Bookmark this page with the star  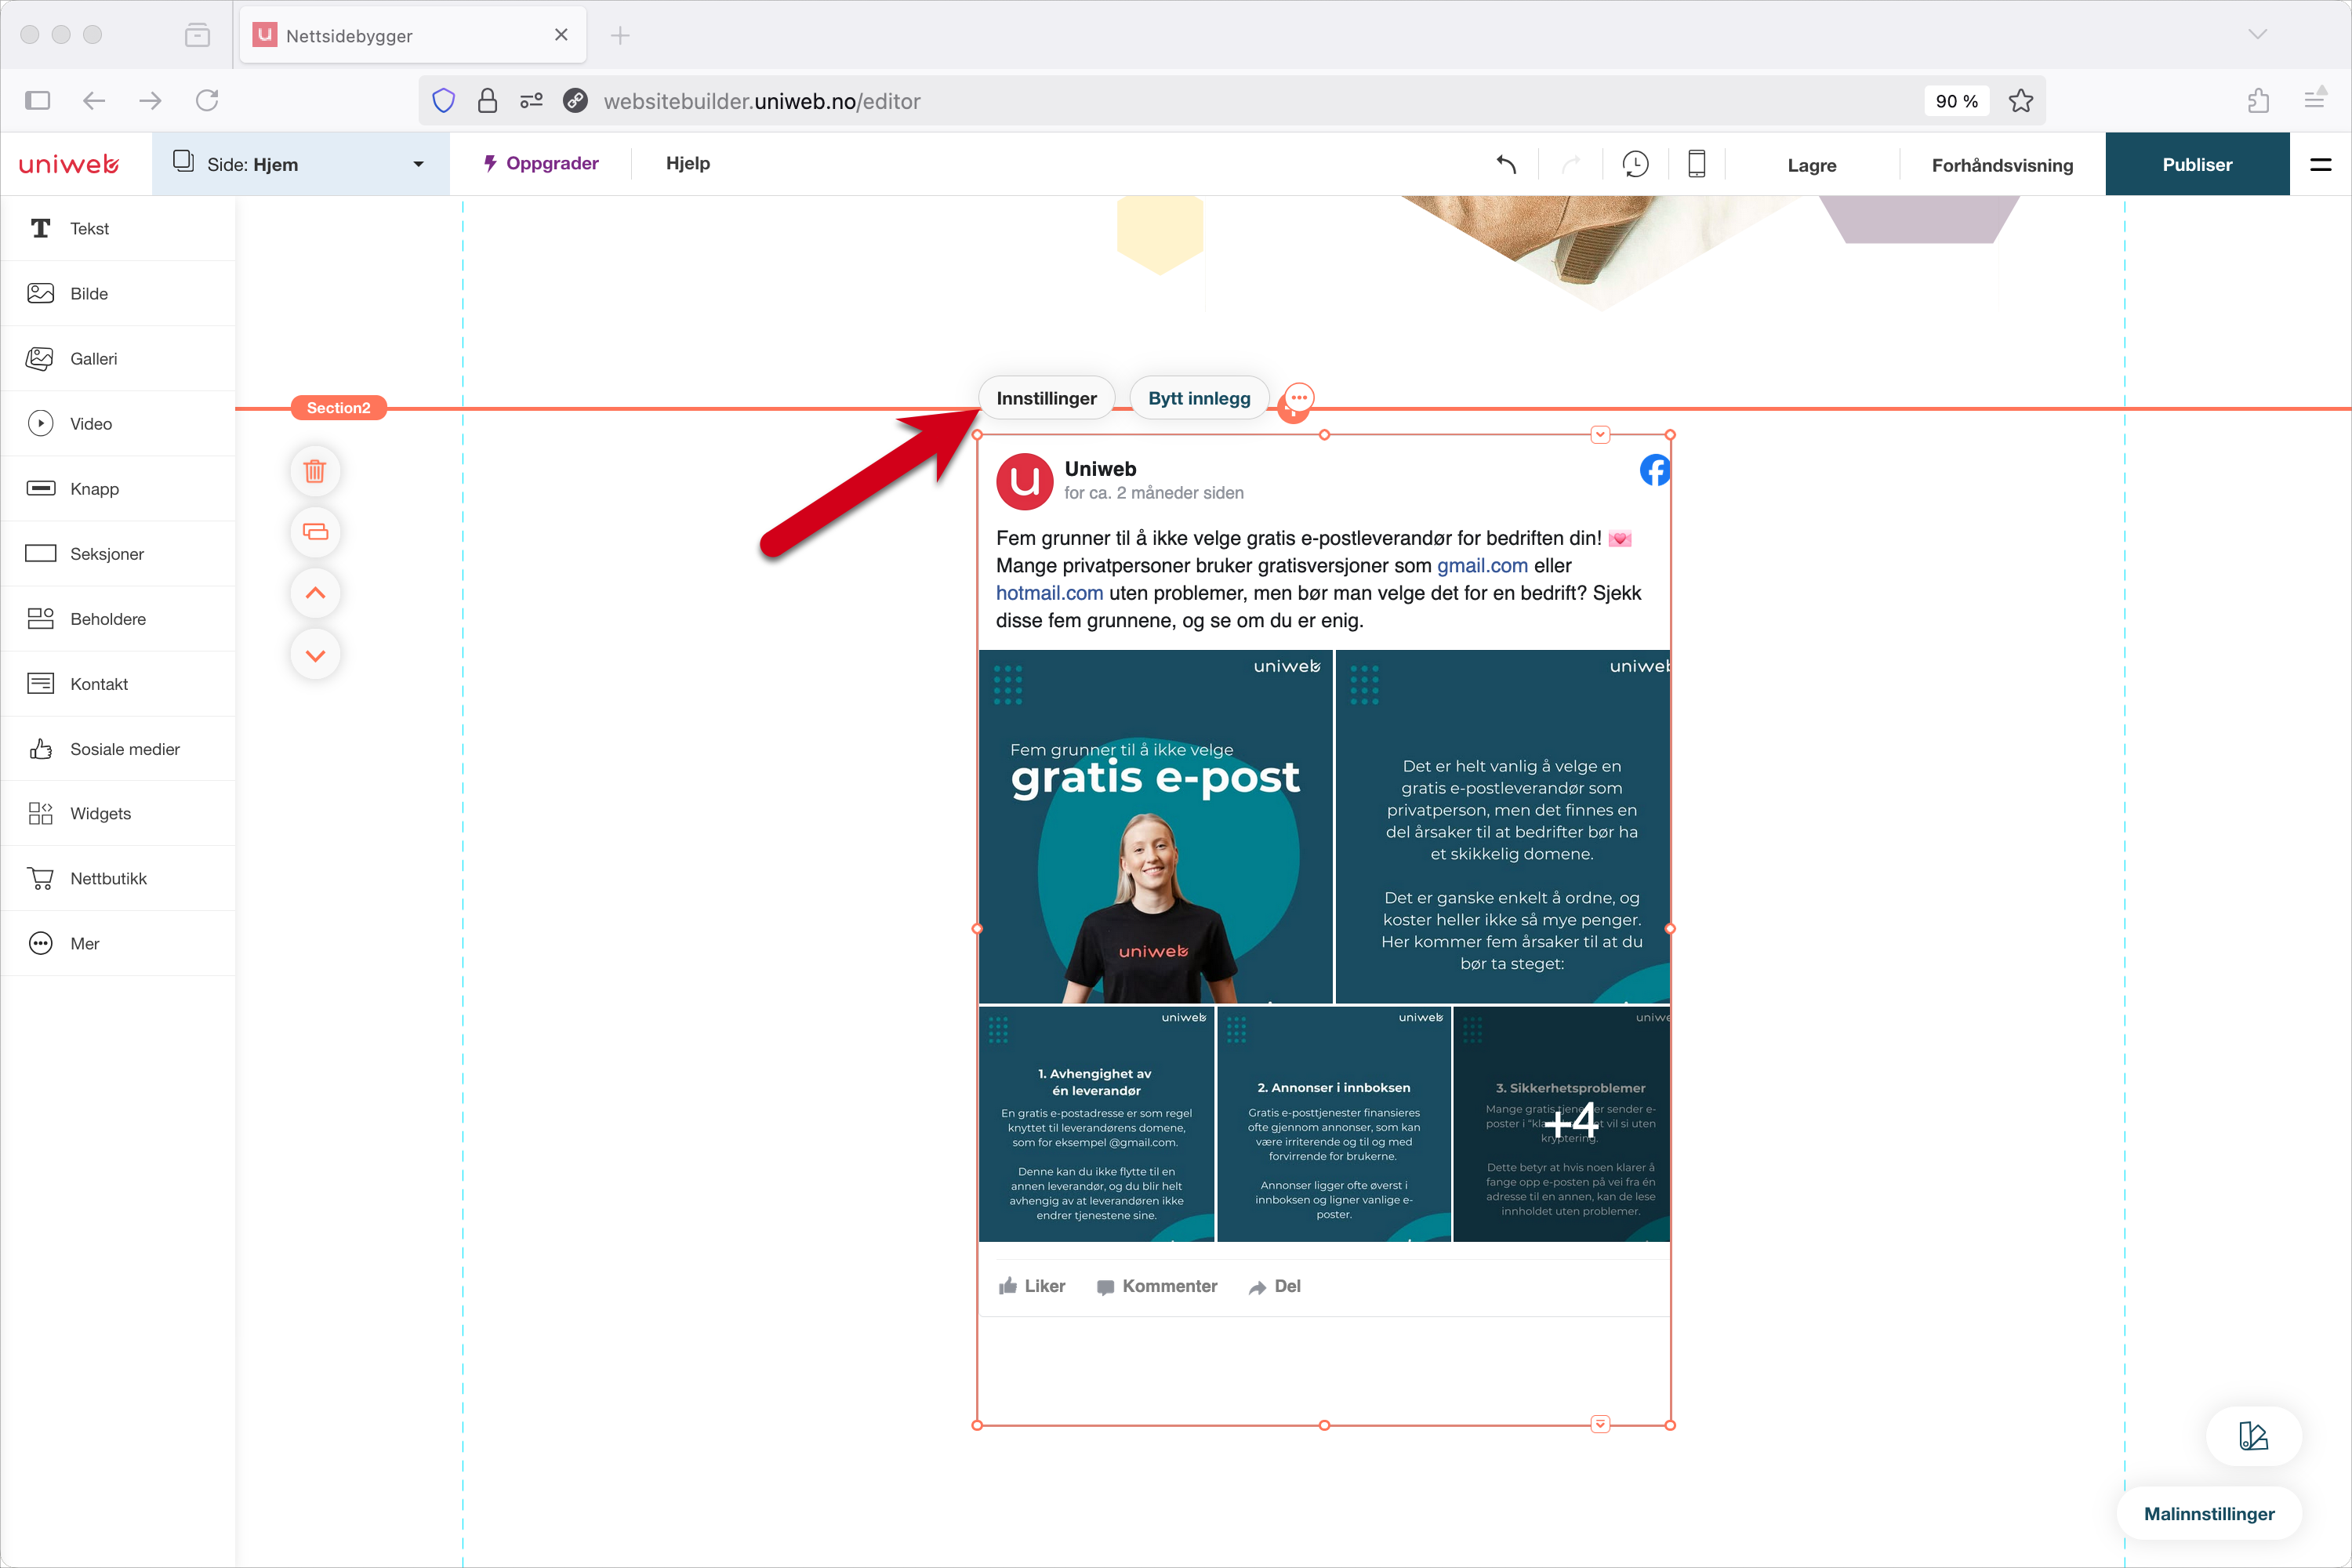pyautogui.click(x=2021, y=101)
